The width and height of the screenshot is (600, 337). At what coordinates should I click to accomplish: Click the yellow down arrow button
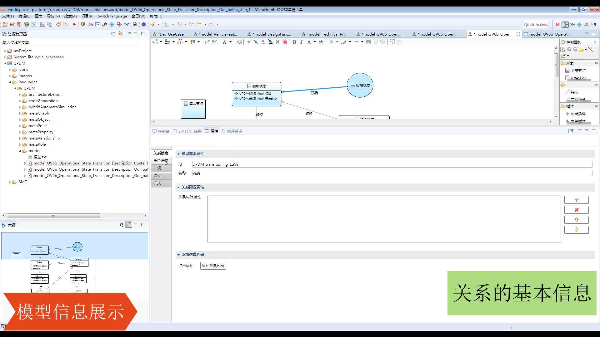point(576,230)
